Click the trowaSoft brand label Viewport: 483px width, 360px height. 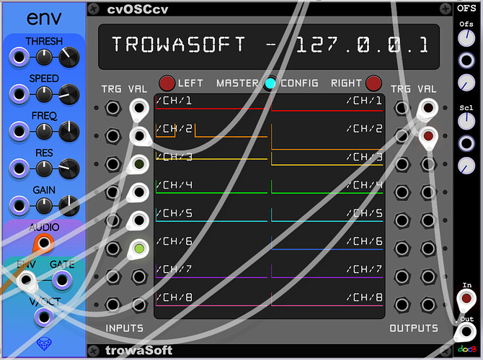click(138, 351)
